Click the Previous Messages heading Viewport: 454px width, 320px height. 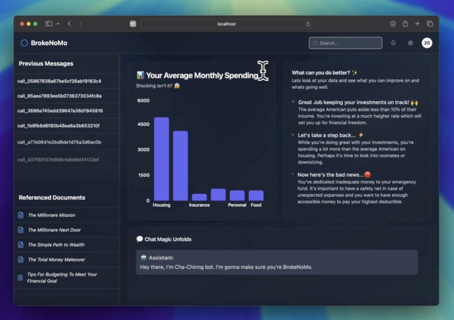pos(46,64)
